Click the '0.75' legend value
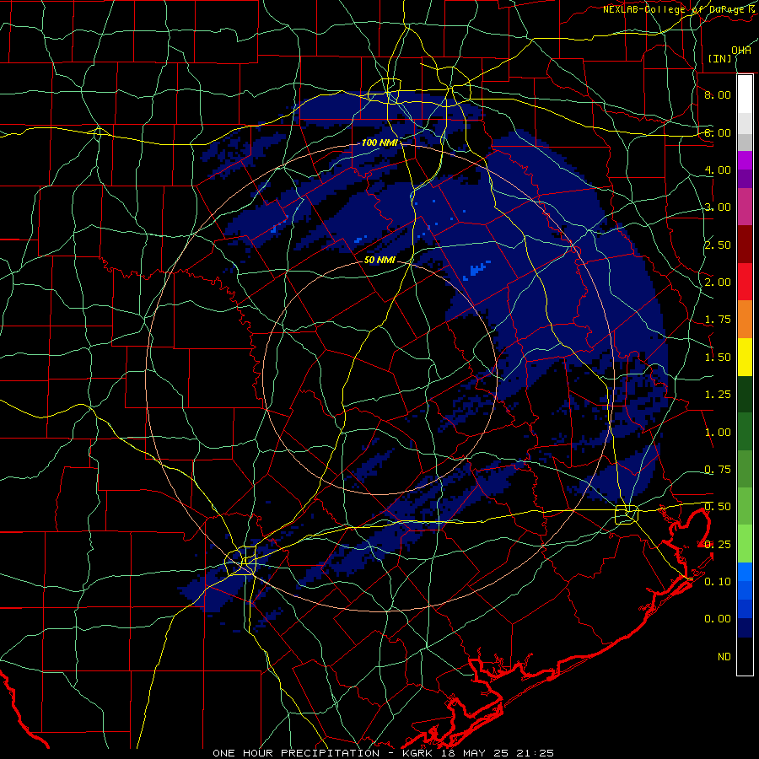This screenshot has width=759, height=759. point(718,470)
